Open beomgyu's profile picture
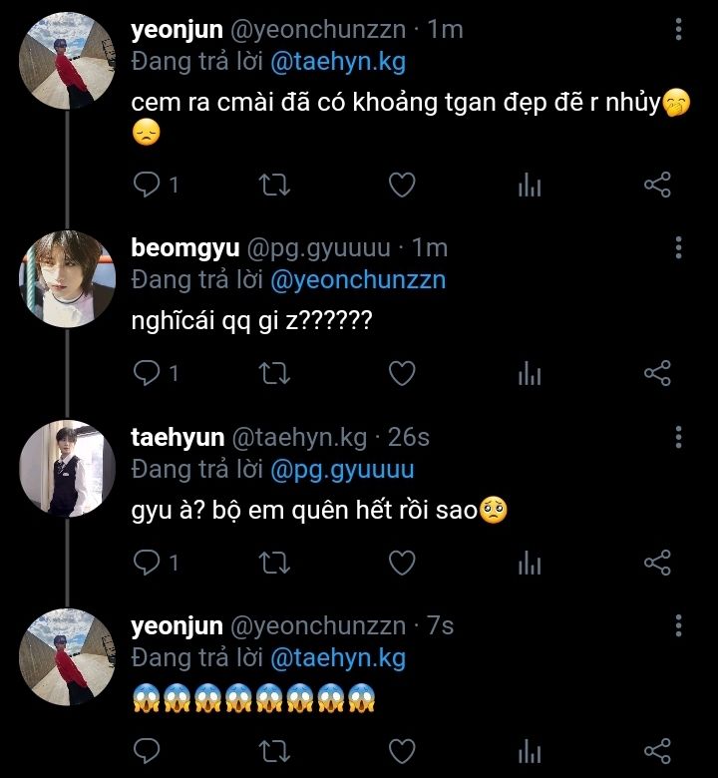This screenshot has width=718, height=778. (x=68, y=279)
